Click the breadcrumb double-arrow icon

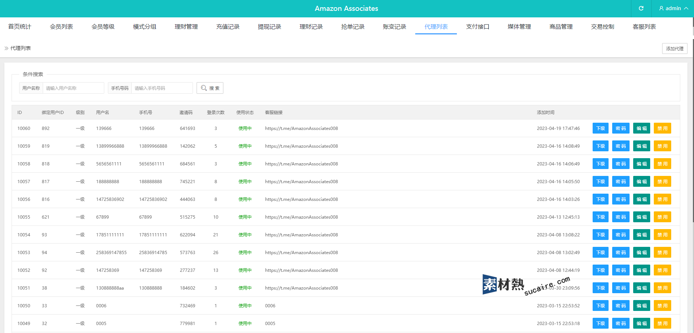[x=6, y=48]
